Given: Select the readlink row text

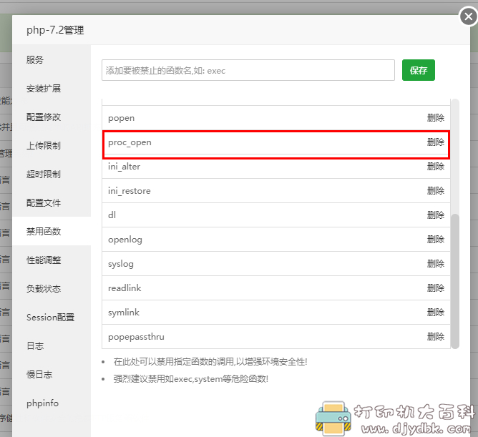Looking at the screenshot, I should 125,288.
